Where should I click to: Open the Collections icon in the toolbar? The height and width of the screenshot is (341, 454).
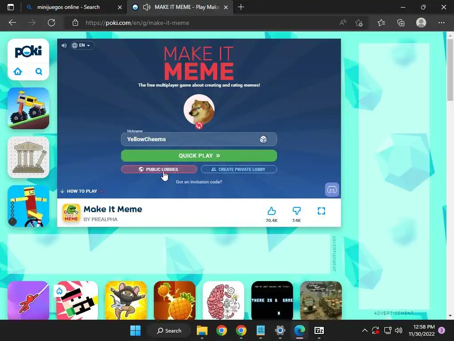(401, 23)
